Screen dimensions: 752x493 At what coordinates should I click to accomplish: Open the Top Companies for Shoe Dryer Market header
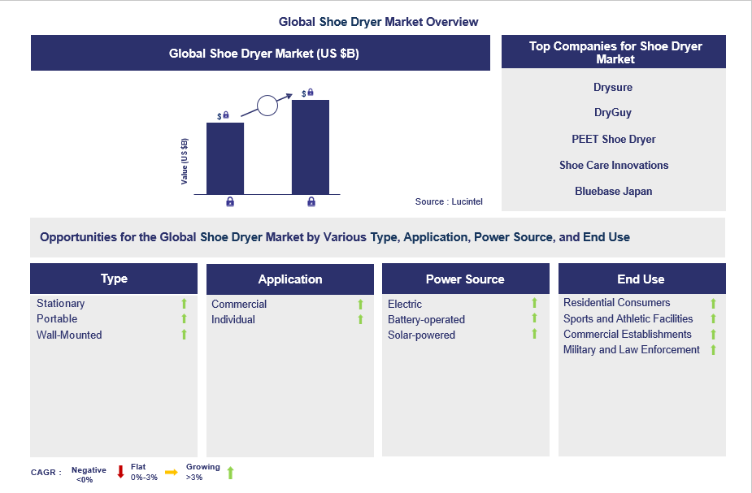coord(613,51)
